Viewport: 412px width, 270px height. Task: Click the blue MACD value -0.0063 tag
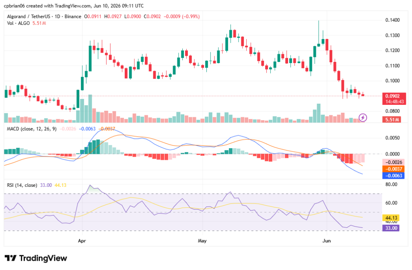pyautogui.click(x=393, y=176)
